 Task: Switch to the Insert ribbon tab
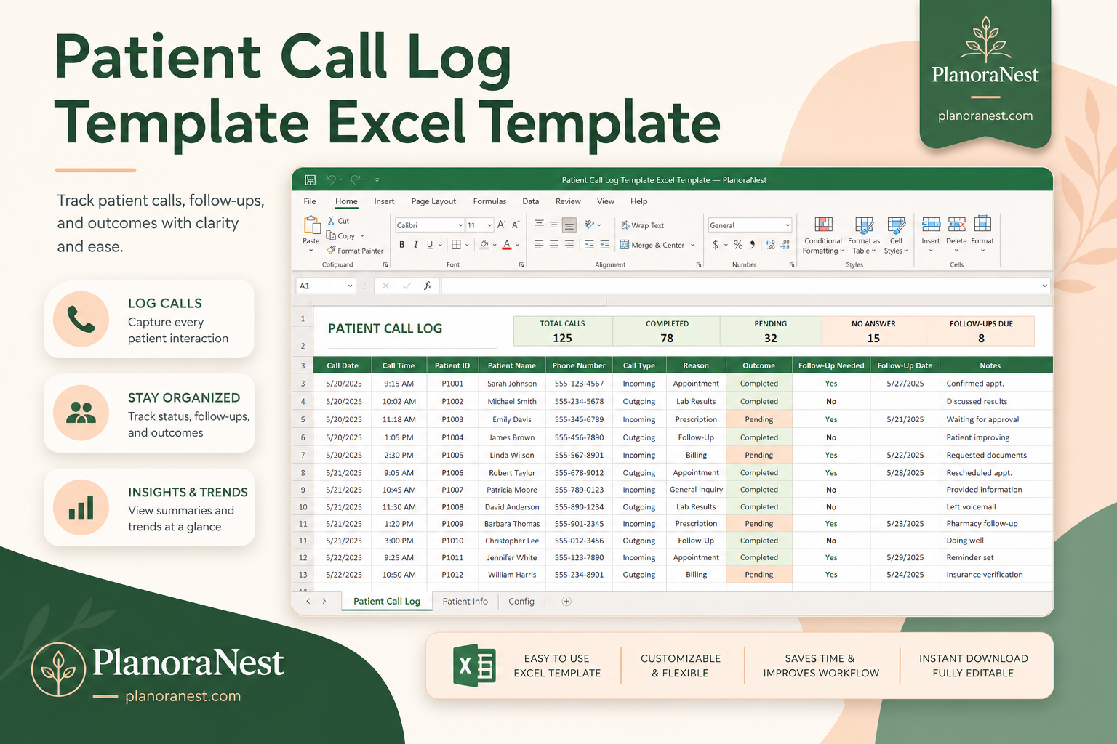[384, 201]
